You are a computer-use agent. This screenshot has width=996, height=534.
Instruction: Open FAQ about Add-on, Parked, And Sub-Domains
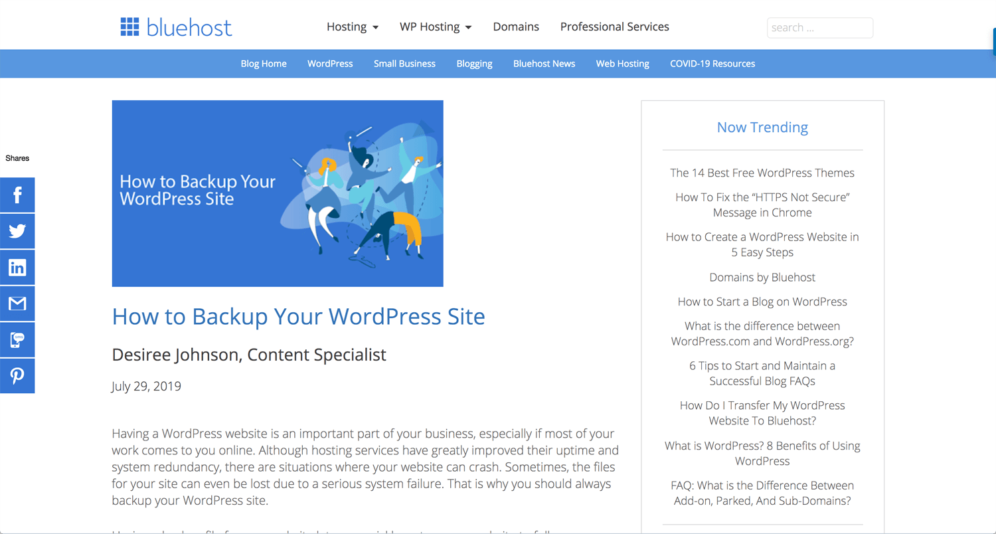(762, 493)
